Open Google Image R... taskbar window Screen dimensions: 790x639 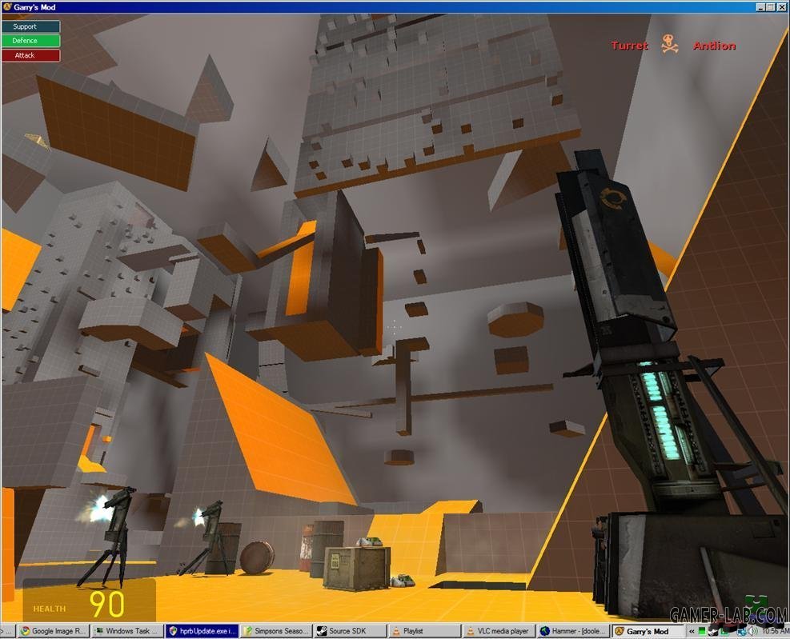(x=54, y=631)
